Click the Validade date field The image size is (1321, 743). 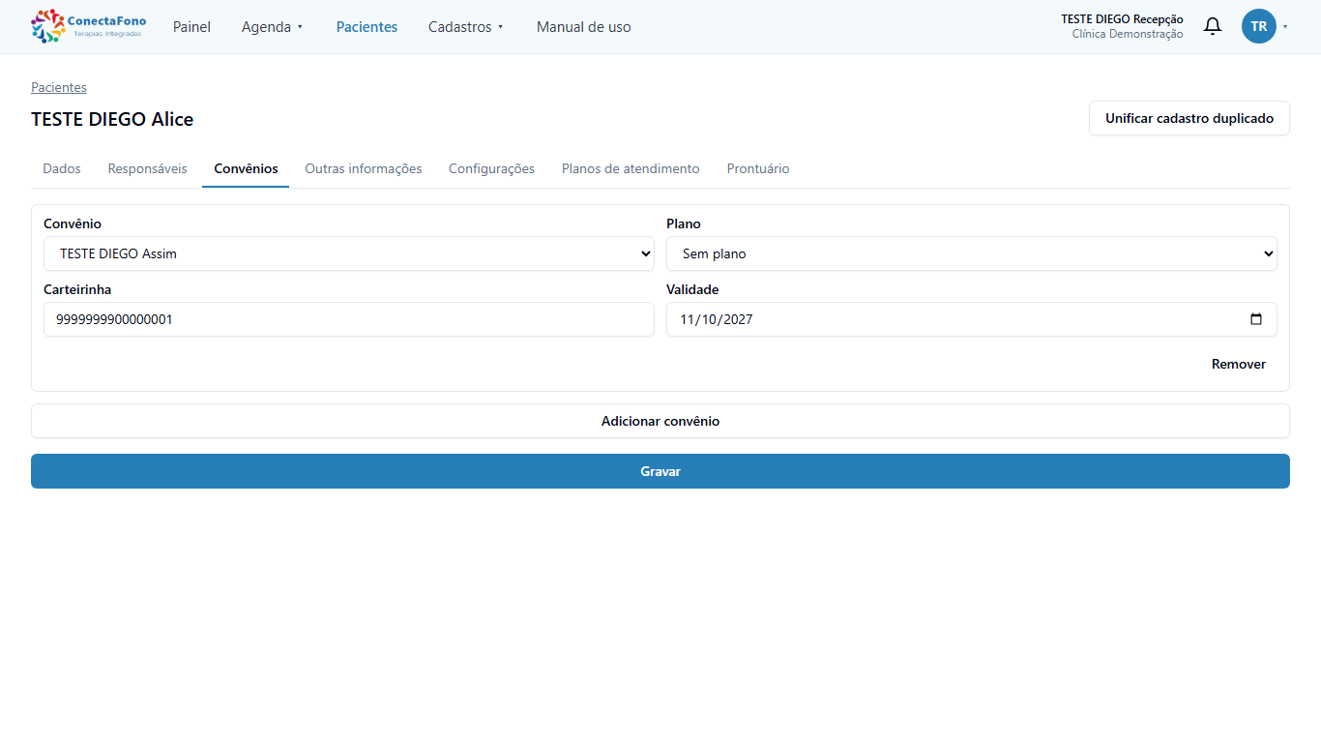pyautogui.click(x=972, y=319)
